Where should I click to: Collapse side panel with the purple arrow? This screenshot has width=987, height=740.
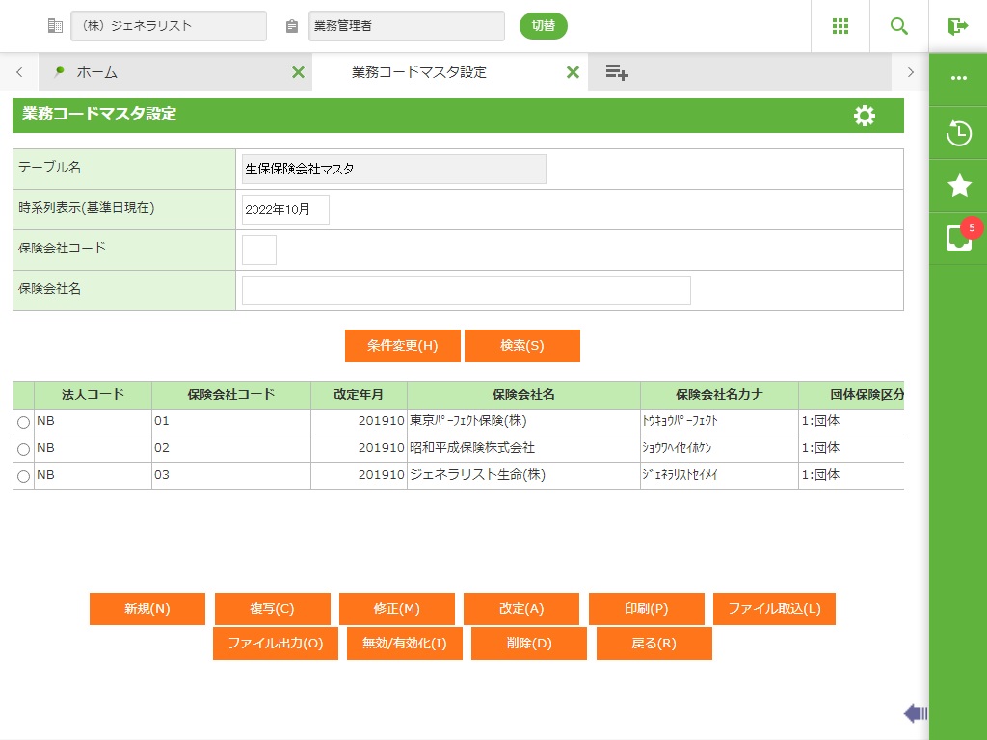[915, 713]
